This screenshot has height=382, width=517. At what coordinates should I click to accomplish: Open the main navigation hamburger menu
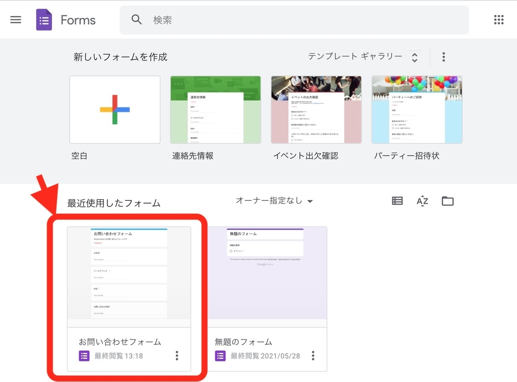click(x=16, y=19)
